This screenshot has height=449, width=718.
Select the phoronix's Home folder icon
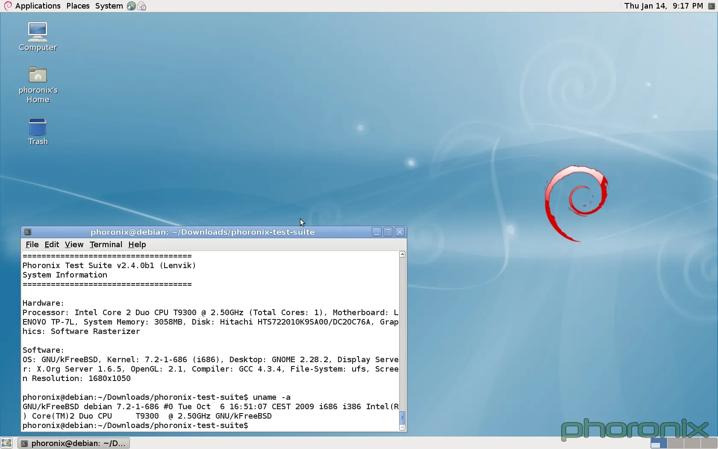[x=38, y=85]
